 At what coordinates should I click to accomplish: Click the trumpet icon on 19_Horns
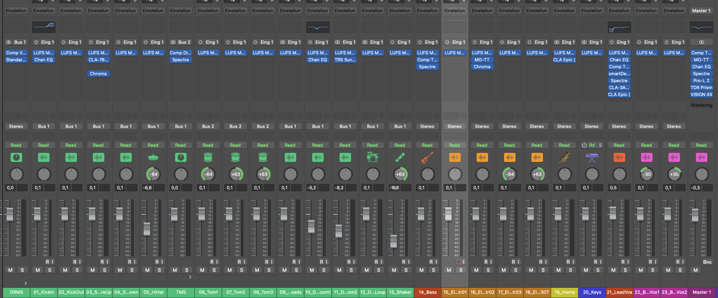pyautogui.click(x=564, y=157)
